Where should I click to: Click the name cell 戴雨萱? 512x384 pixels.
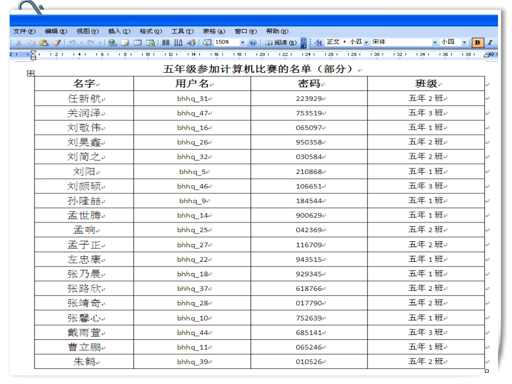pyautogui.click(x=84, y=332)
